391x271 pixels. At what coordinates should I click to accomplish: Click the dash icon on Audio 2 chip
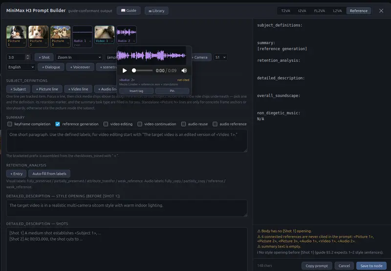(x=134, y=41)
